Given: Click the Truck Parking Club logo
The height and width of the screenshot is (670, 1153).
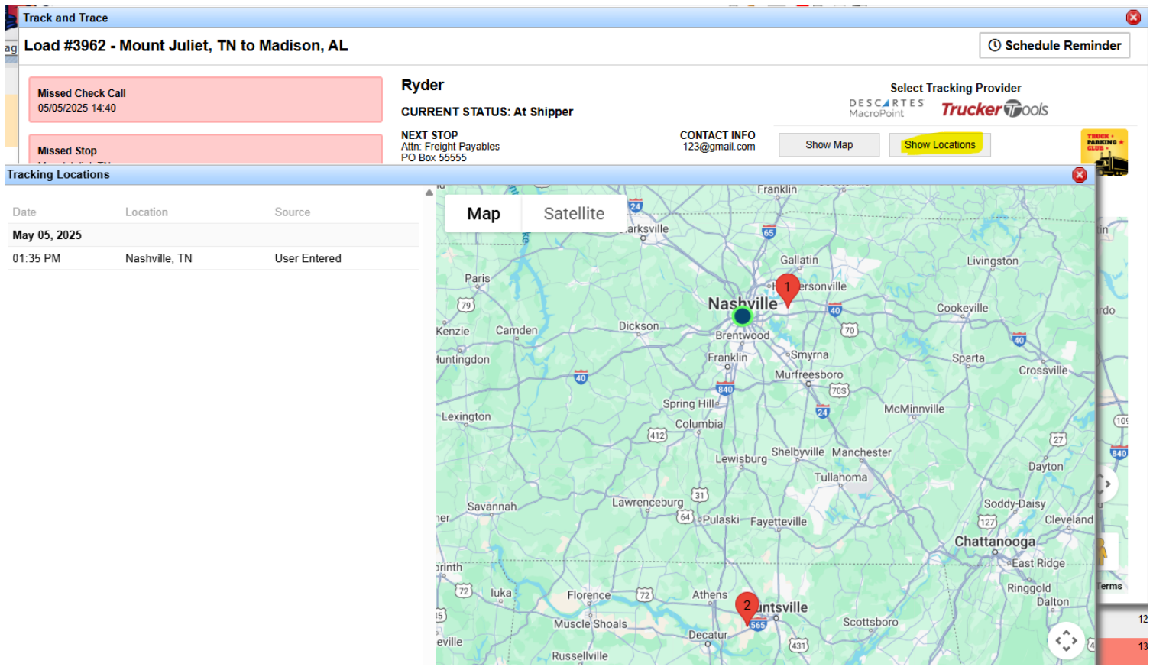Looking at the screenshot, I should pos(1104,151).
